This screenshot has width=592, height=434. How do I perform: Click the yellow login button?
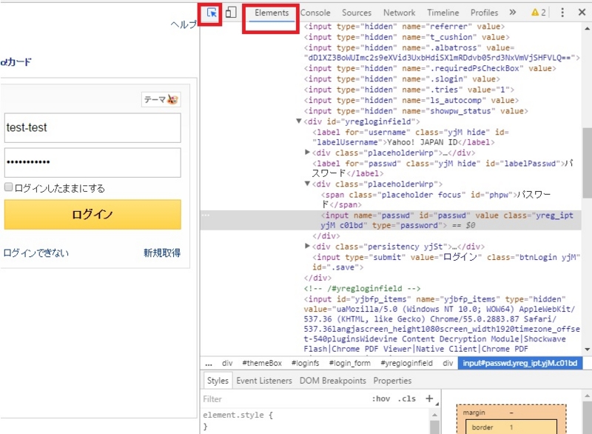[x=92, y=215]
